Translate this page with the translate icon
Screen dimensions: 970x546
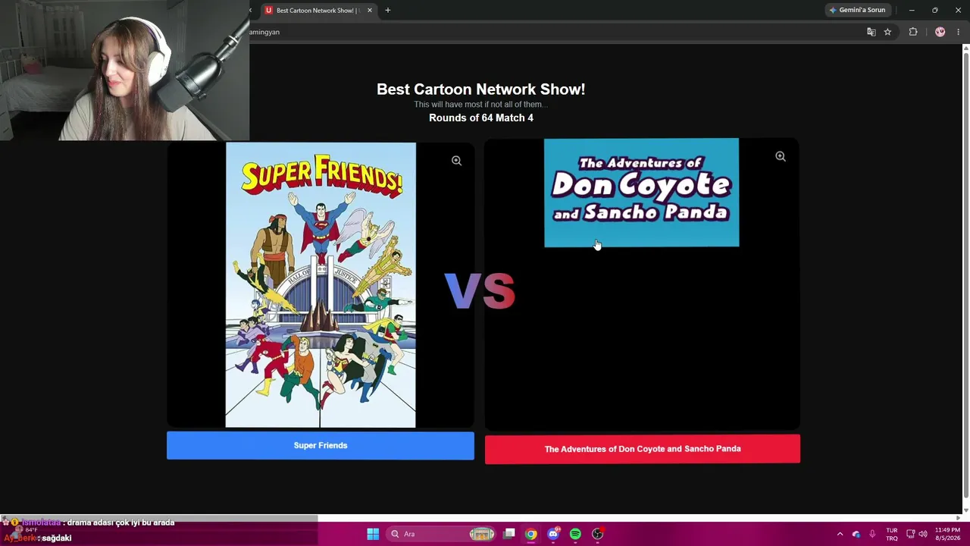point(871,32)
